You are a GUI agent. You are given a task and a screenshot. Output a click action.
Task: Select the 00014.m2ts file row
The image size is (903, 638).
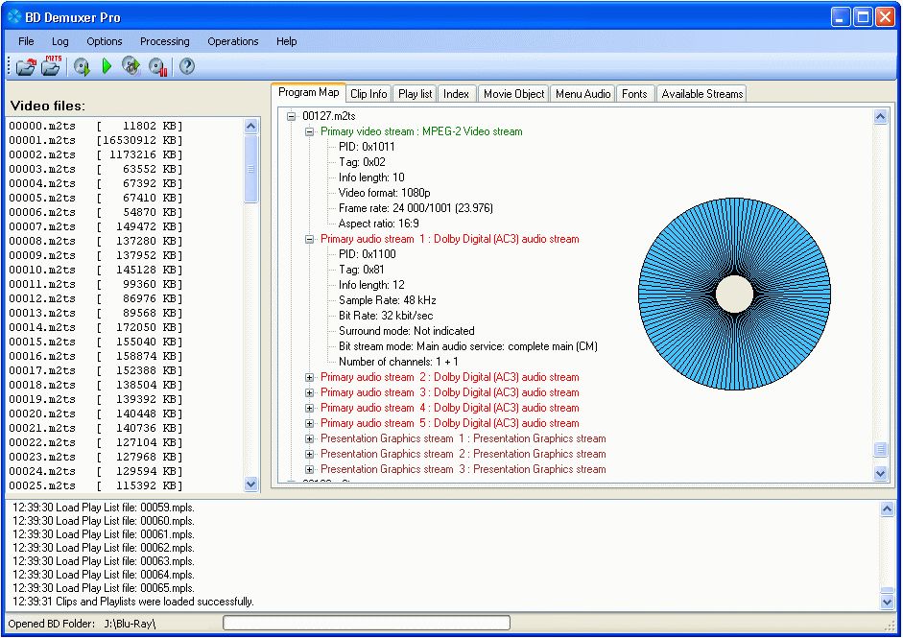tap(96, 328)
